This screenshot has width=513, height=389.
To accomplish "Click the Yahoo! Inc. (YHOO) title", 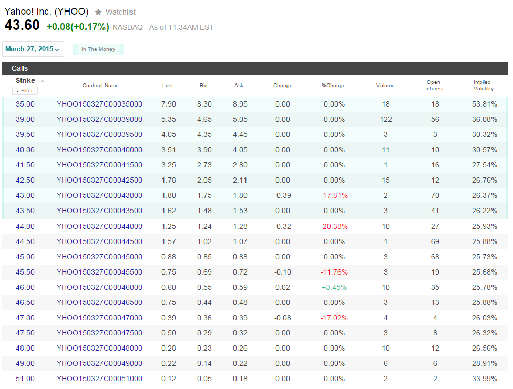I will click(46, 12).
